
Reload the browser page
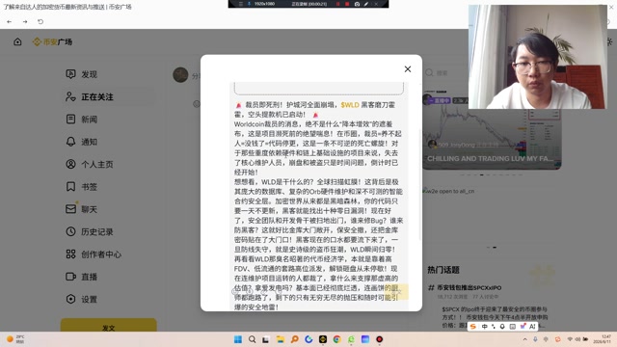click(40, 21)
